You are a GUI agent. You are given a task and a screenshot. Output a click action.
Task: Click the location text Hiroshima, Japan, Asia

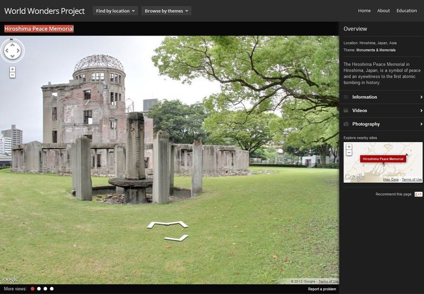(378, 43)
